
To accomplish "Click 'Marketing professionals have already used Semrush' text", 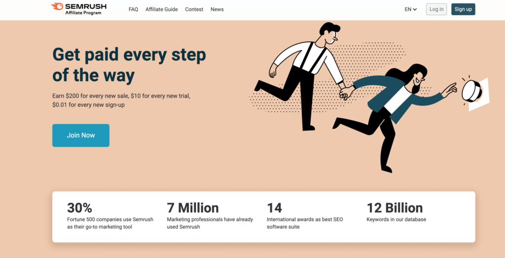I will pyautogui.click(x=210, y=223).
